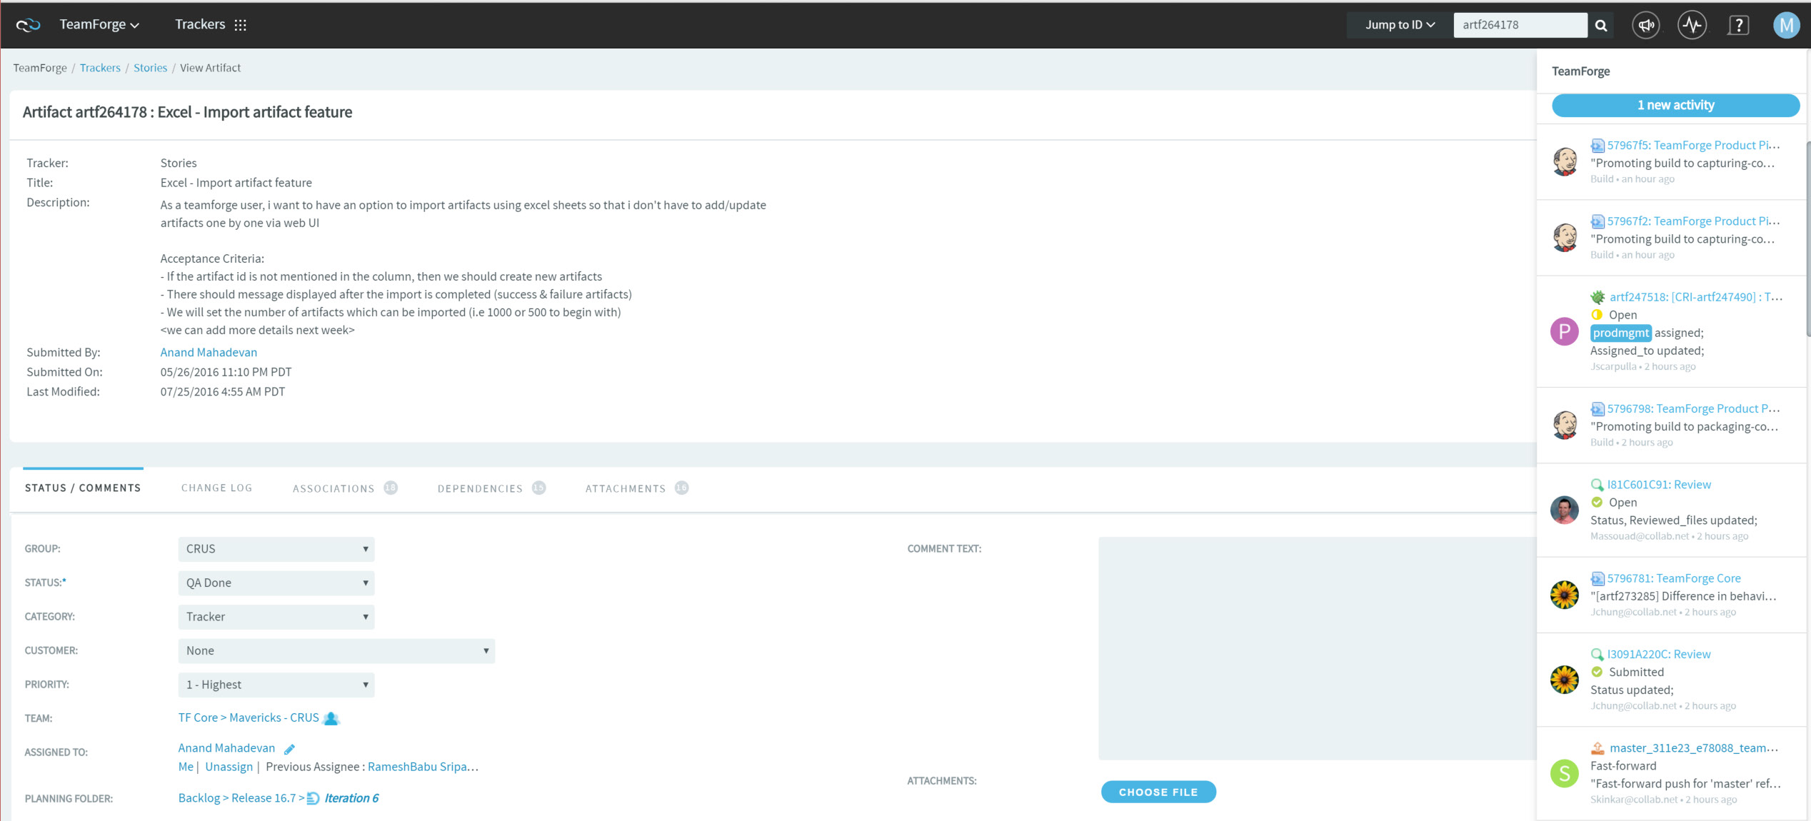Image resolution: width=1811 pixels, height=821 pixels.
Task: Click the search magnifier icon
Action: [1600, 25]
